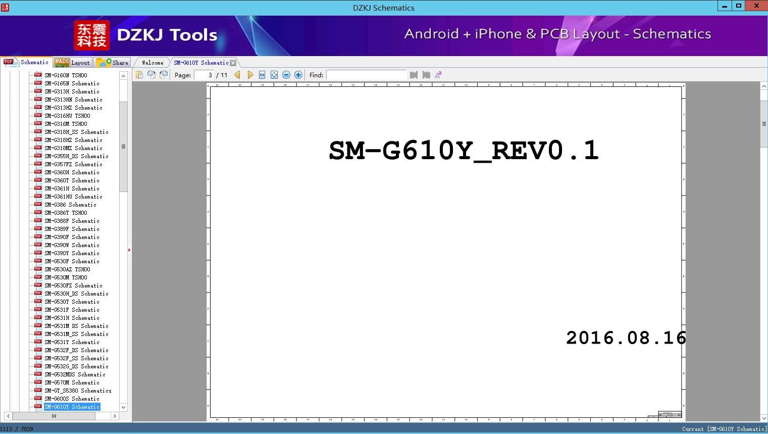The height and width of the screenshot is (434, 768).
Task: Find the previous match icon
Action: [x=414, y=75]
